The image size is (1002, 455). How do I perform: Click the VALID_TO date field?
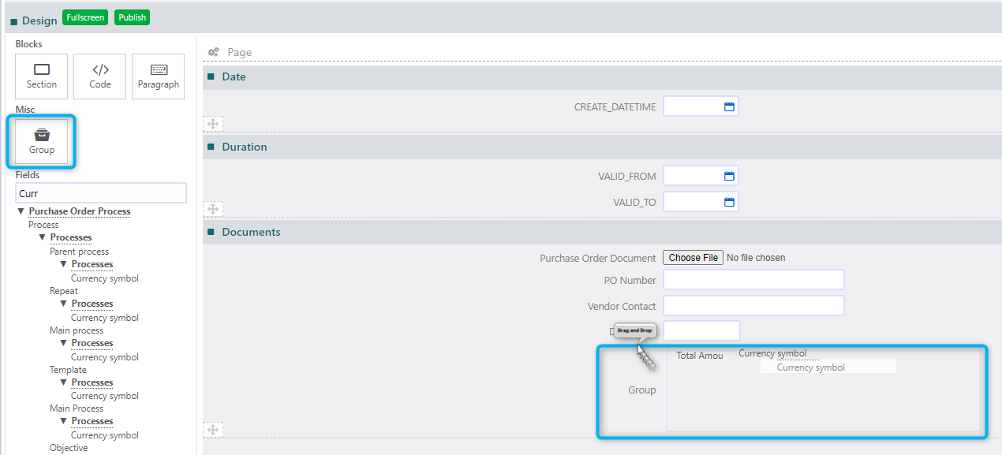tap(701, 202)
